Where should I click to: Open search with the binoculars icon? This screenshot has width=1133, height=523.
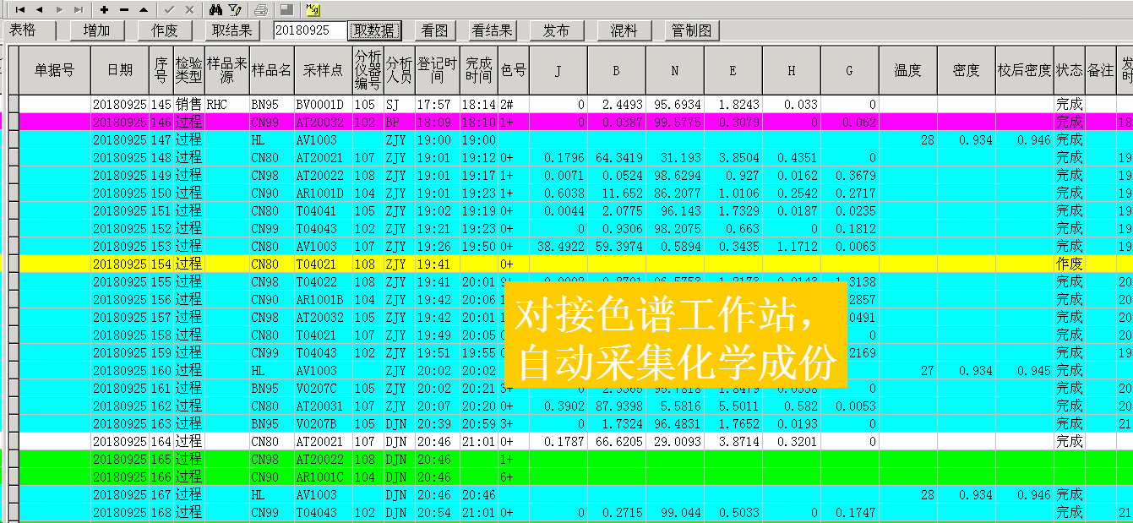[215, 9]
